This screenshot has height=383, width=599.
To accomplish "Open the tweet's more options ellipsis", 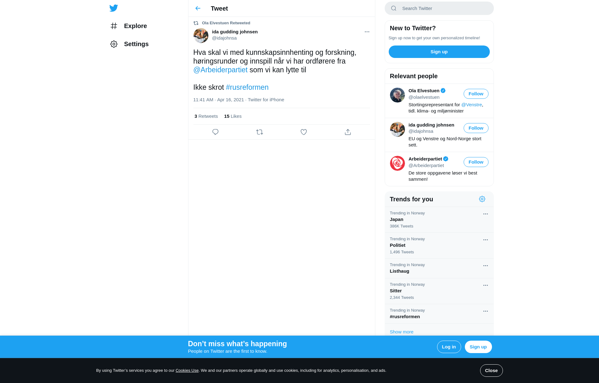I will 367,32.
